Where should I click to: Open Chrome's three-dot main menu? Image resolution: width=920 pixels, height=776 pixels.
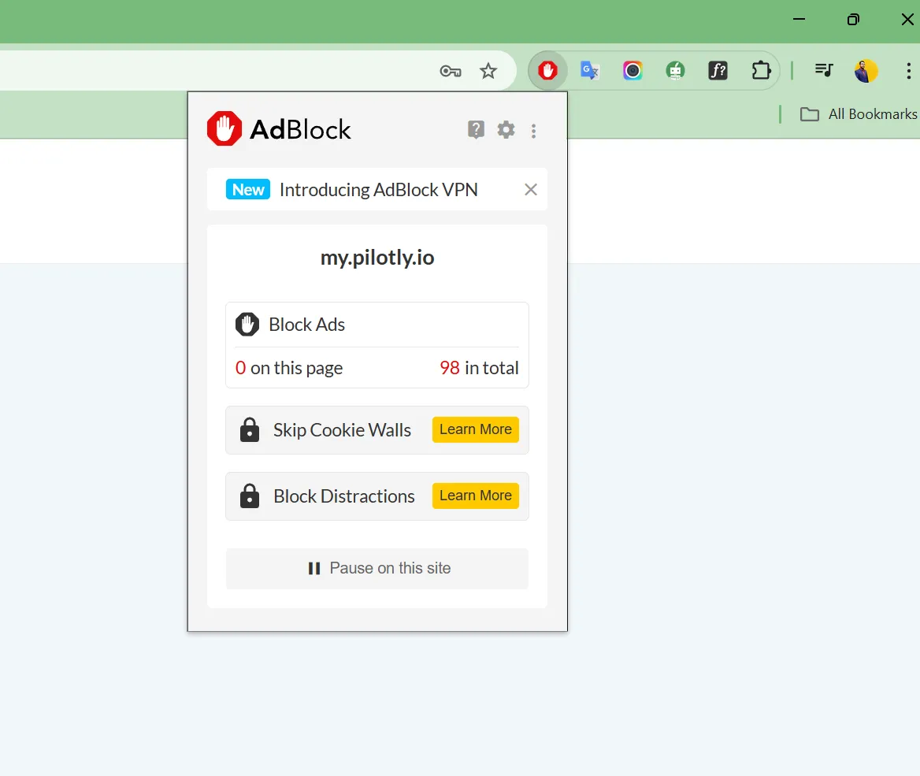pyautogui.click(x=908, y=71)
